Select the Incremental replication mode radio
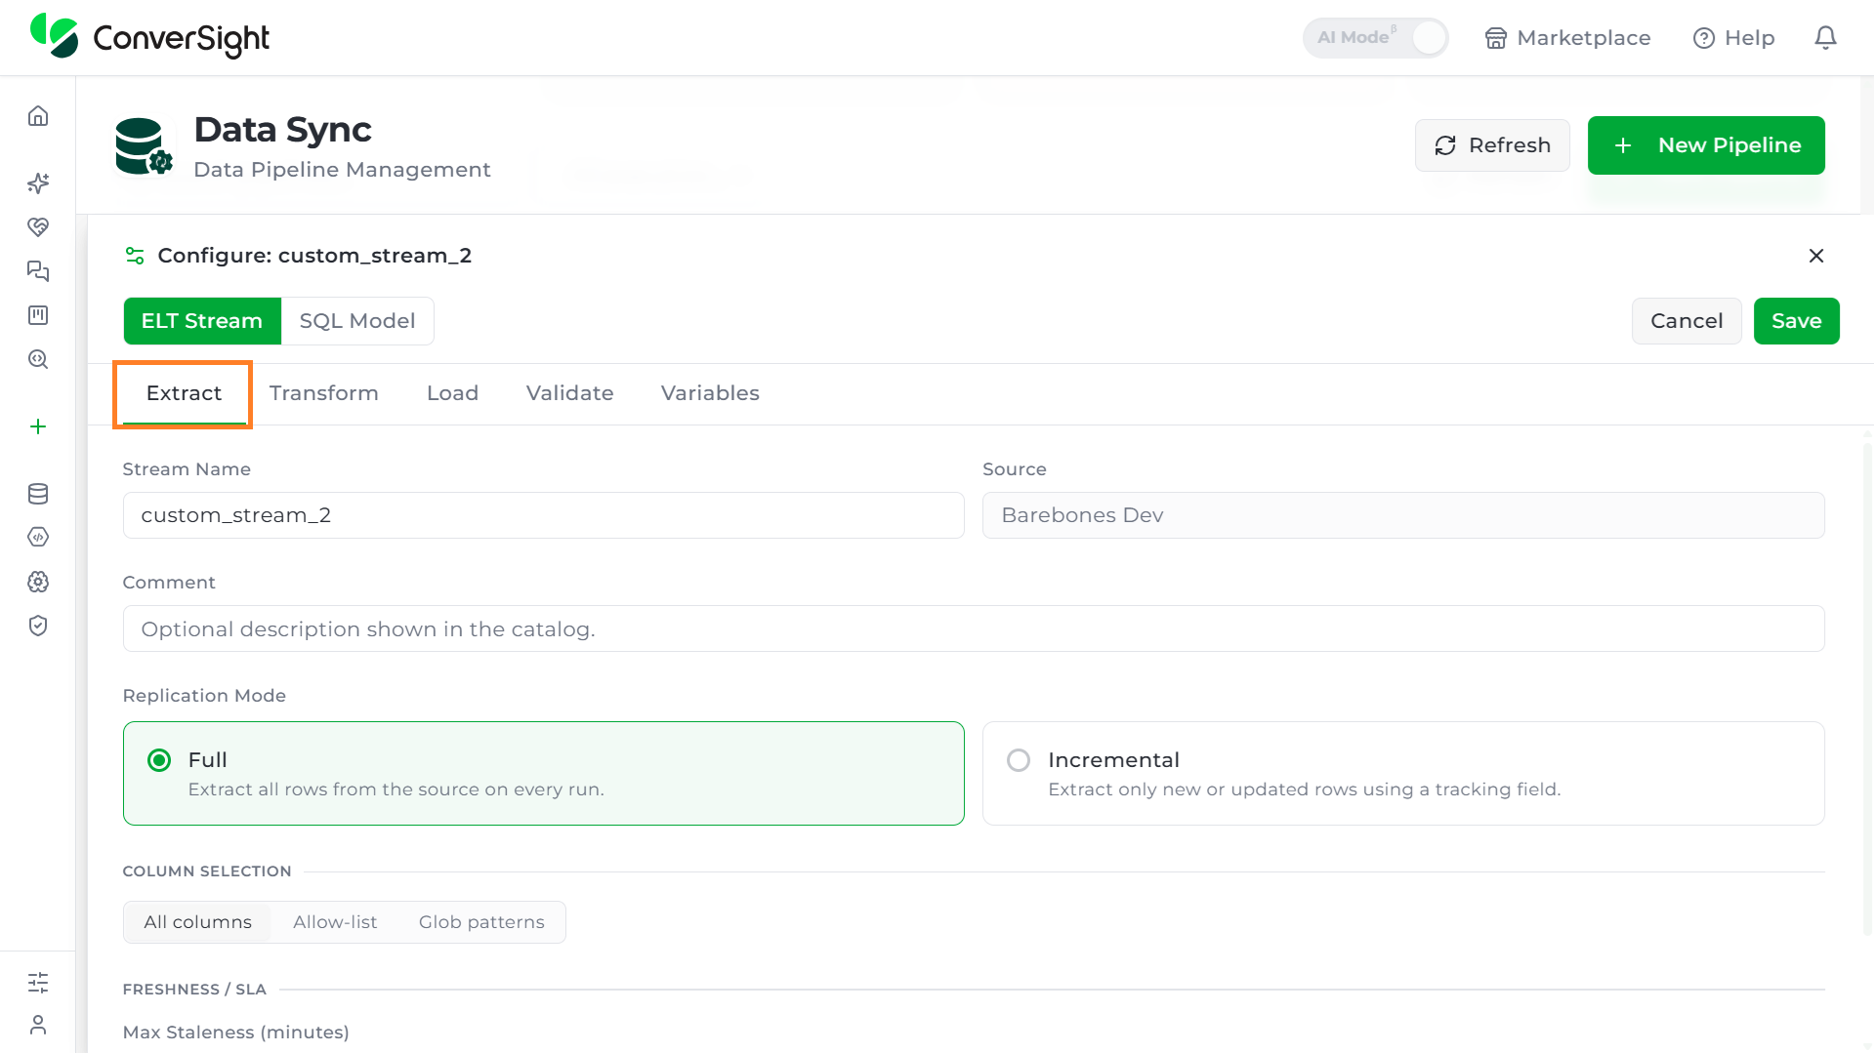This screenshot has height=1053, width=1874. tap(1019, 760)
